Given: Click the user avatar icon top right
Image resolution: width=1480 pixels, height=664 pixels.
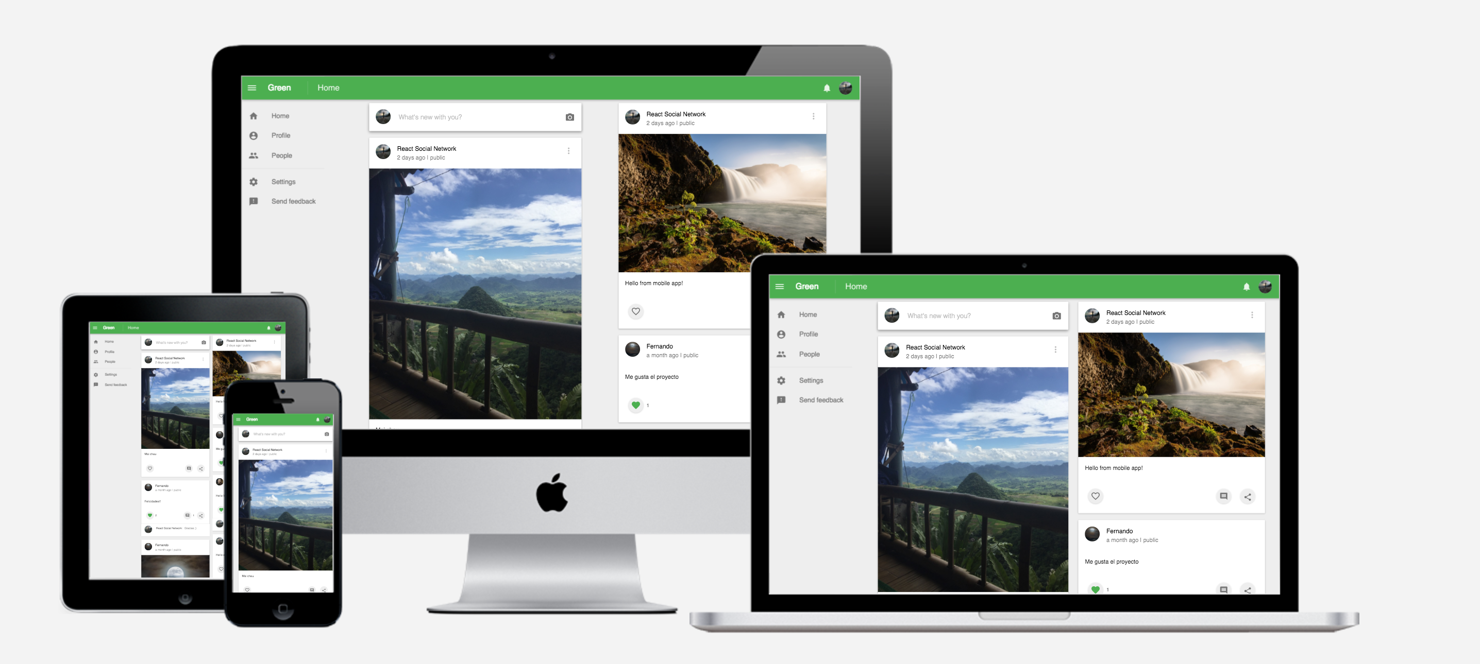Looking at the screenshot, I should (x=847, y=88).
